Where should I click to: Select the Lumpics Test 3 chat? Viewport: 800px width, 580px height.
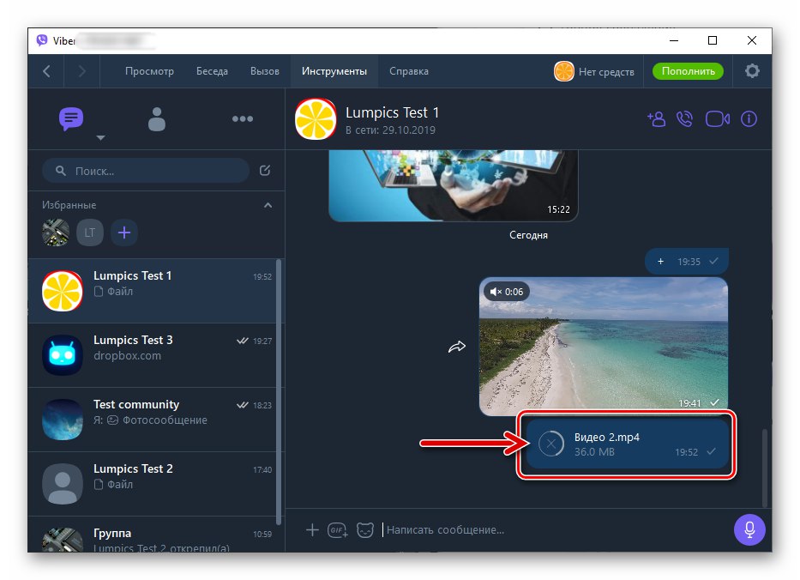153,355
